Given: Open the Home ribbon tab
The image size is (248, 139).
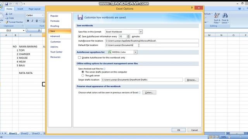Looking at the screenshot, I should pyautogui.click(x=9, y=9).
